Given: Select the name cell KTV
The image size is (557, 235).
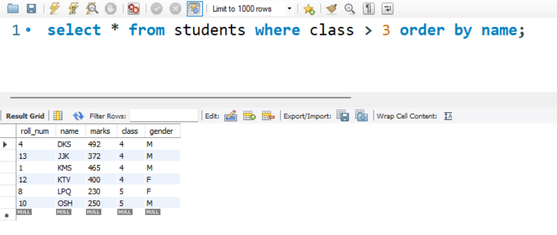Looking at the screenshot, I should pos(70,179).
